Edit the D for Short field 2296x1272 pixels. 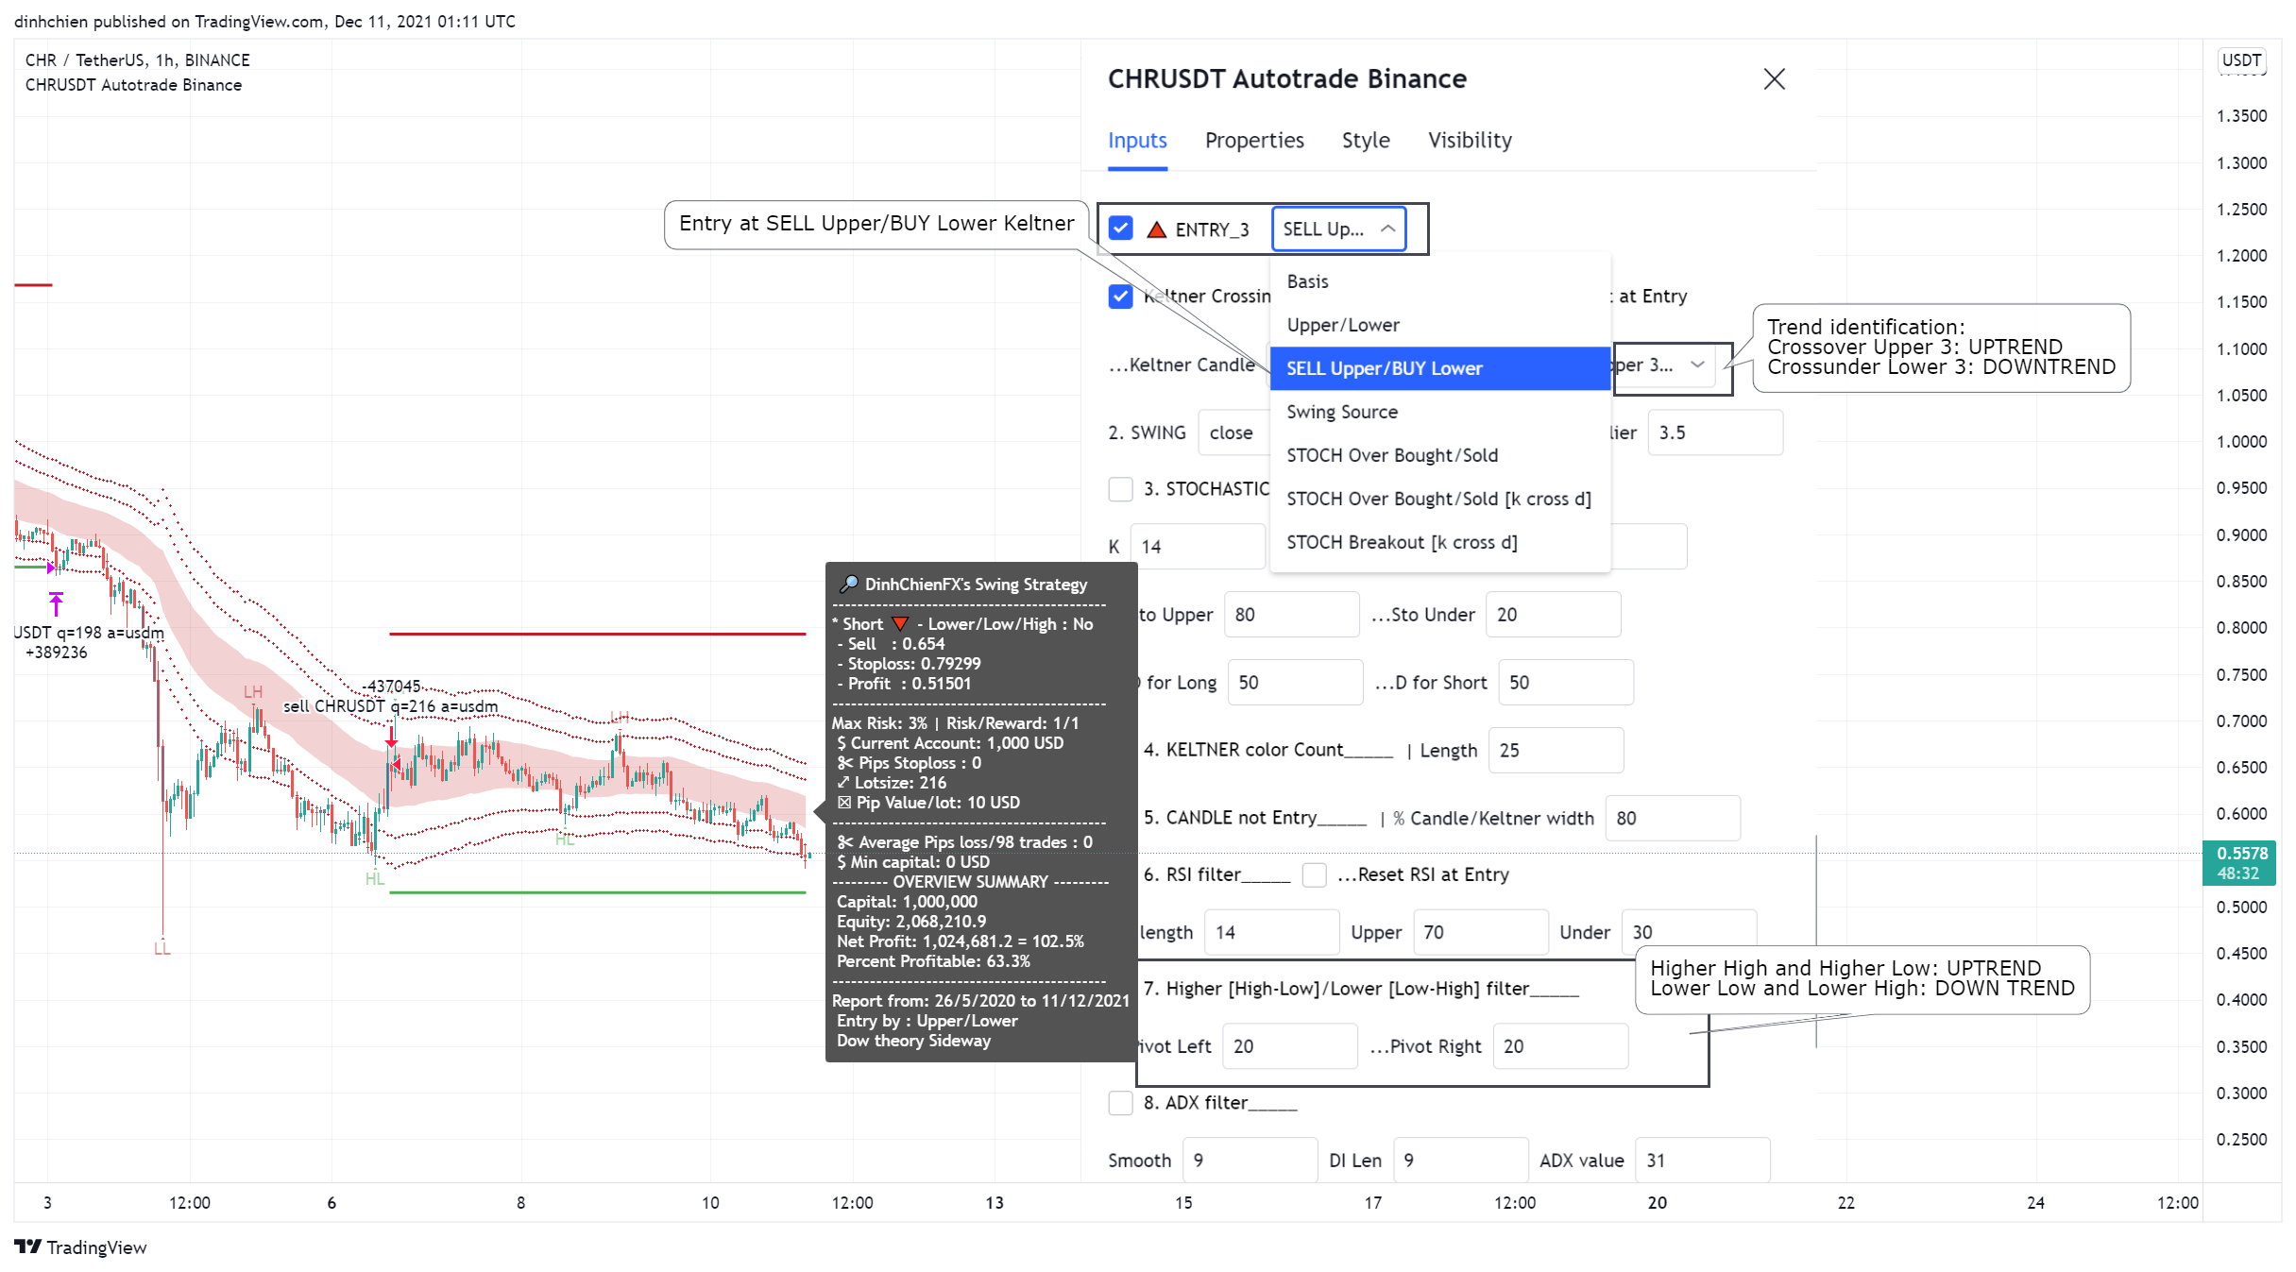point(1565,683)
